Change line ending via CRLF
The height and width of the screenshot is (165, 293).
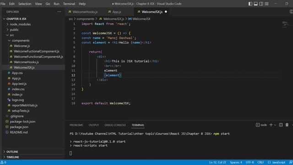[x=260, y=162]
